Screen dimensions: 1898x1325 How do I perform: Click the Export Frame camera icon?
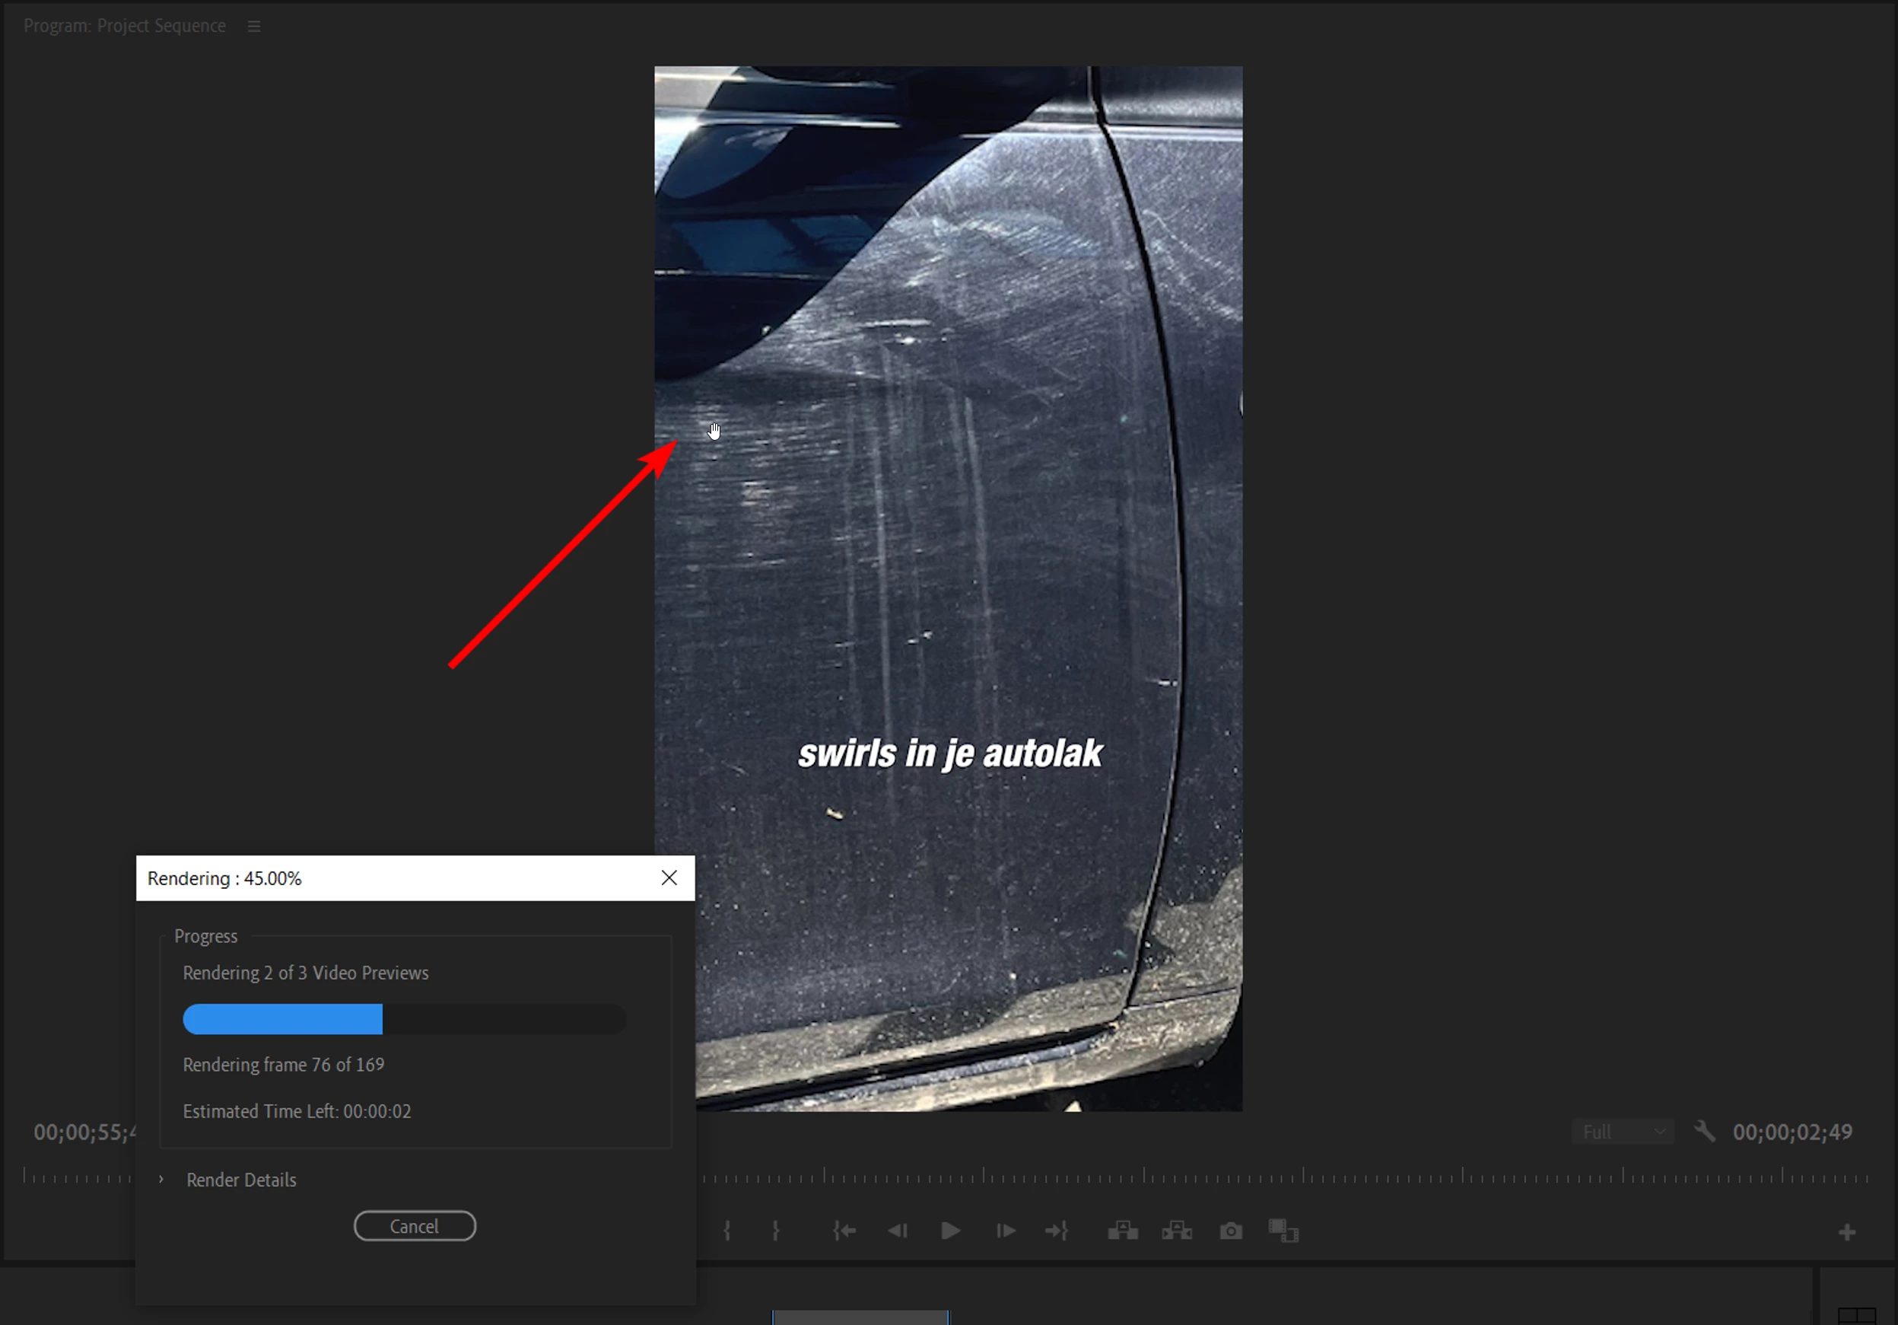(1230, 1231)
